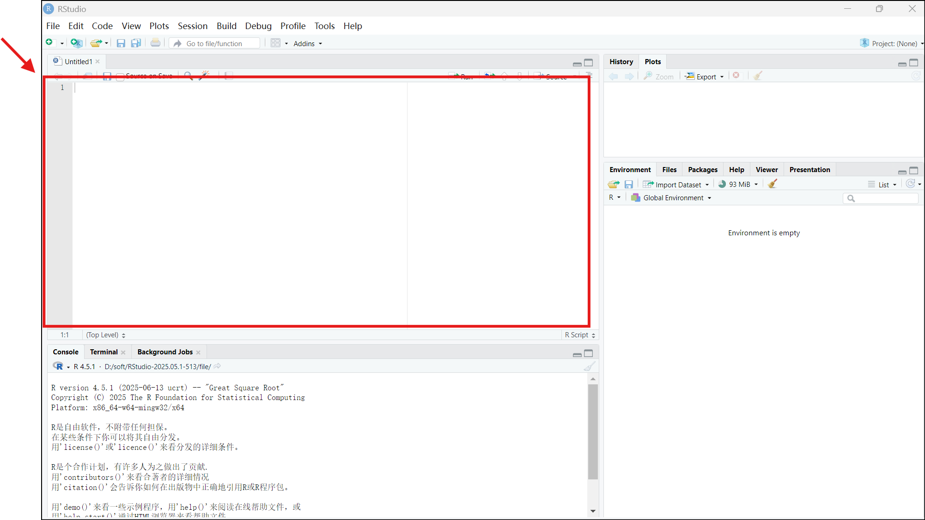This screenshot has width=925, height=520.
Task: Open the Session menu
Action: click(193, 26)
